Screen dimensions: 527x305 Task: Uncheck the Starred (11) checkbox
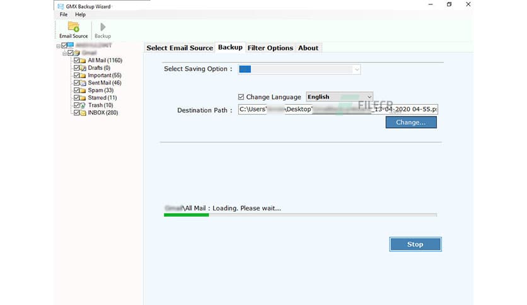point(77,98)
